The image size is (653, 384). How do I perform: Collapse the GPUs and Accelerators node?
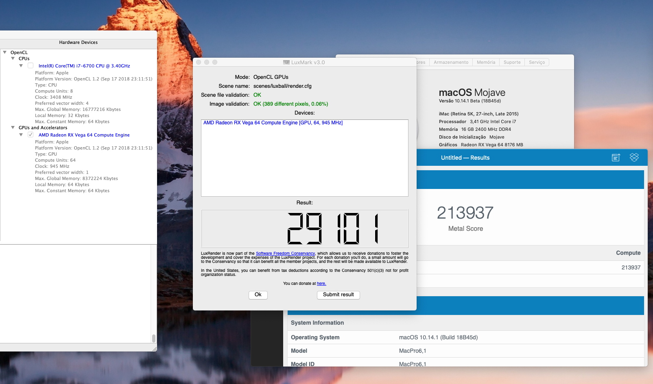(13, 128)
